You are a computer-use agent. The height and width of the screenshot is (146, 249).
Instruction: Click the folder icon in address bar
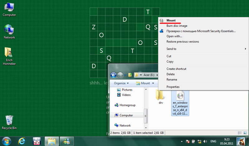(136, 75)
